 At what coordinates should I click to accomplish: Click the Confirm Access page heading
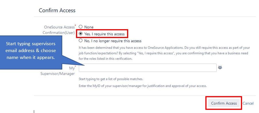click(x=57, y=10)
